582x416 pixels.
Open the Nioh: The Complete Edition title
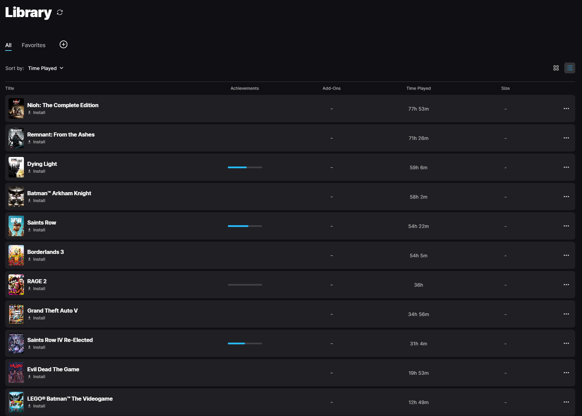point(63,105)
